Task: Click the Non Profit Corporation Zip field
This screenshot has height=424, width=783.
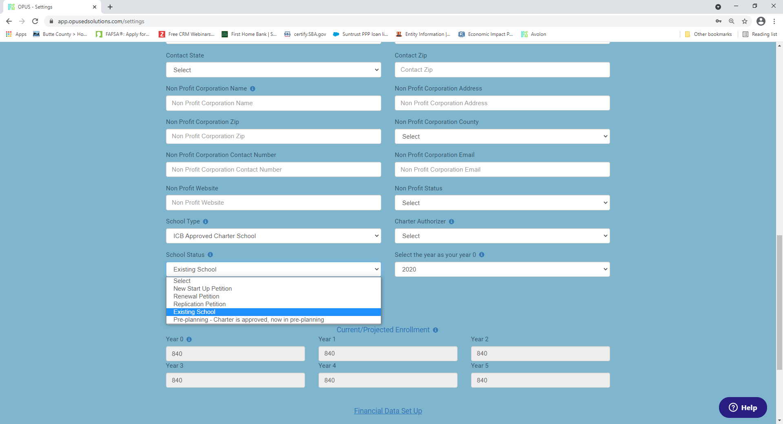Action: (274, 136)
